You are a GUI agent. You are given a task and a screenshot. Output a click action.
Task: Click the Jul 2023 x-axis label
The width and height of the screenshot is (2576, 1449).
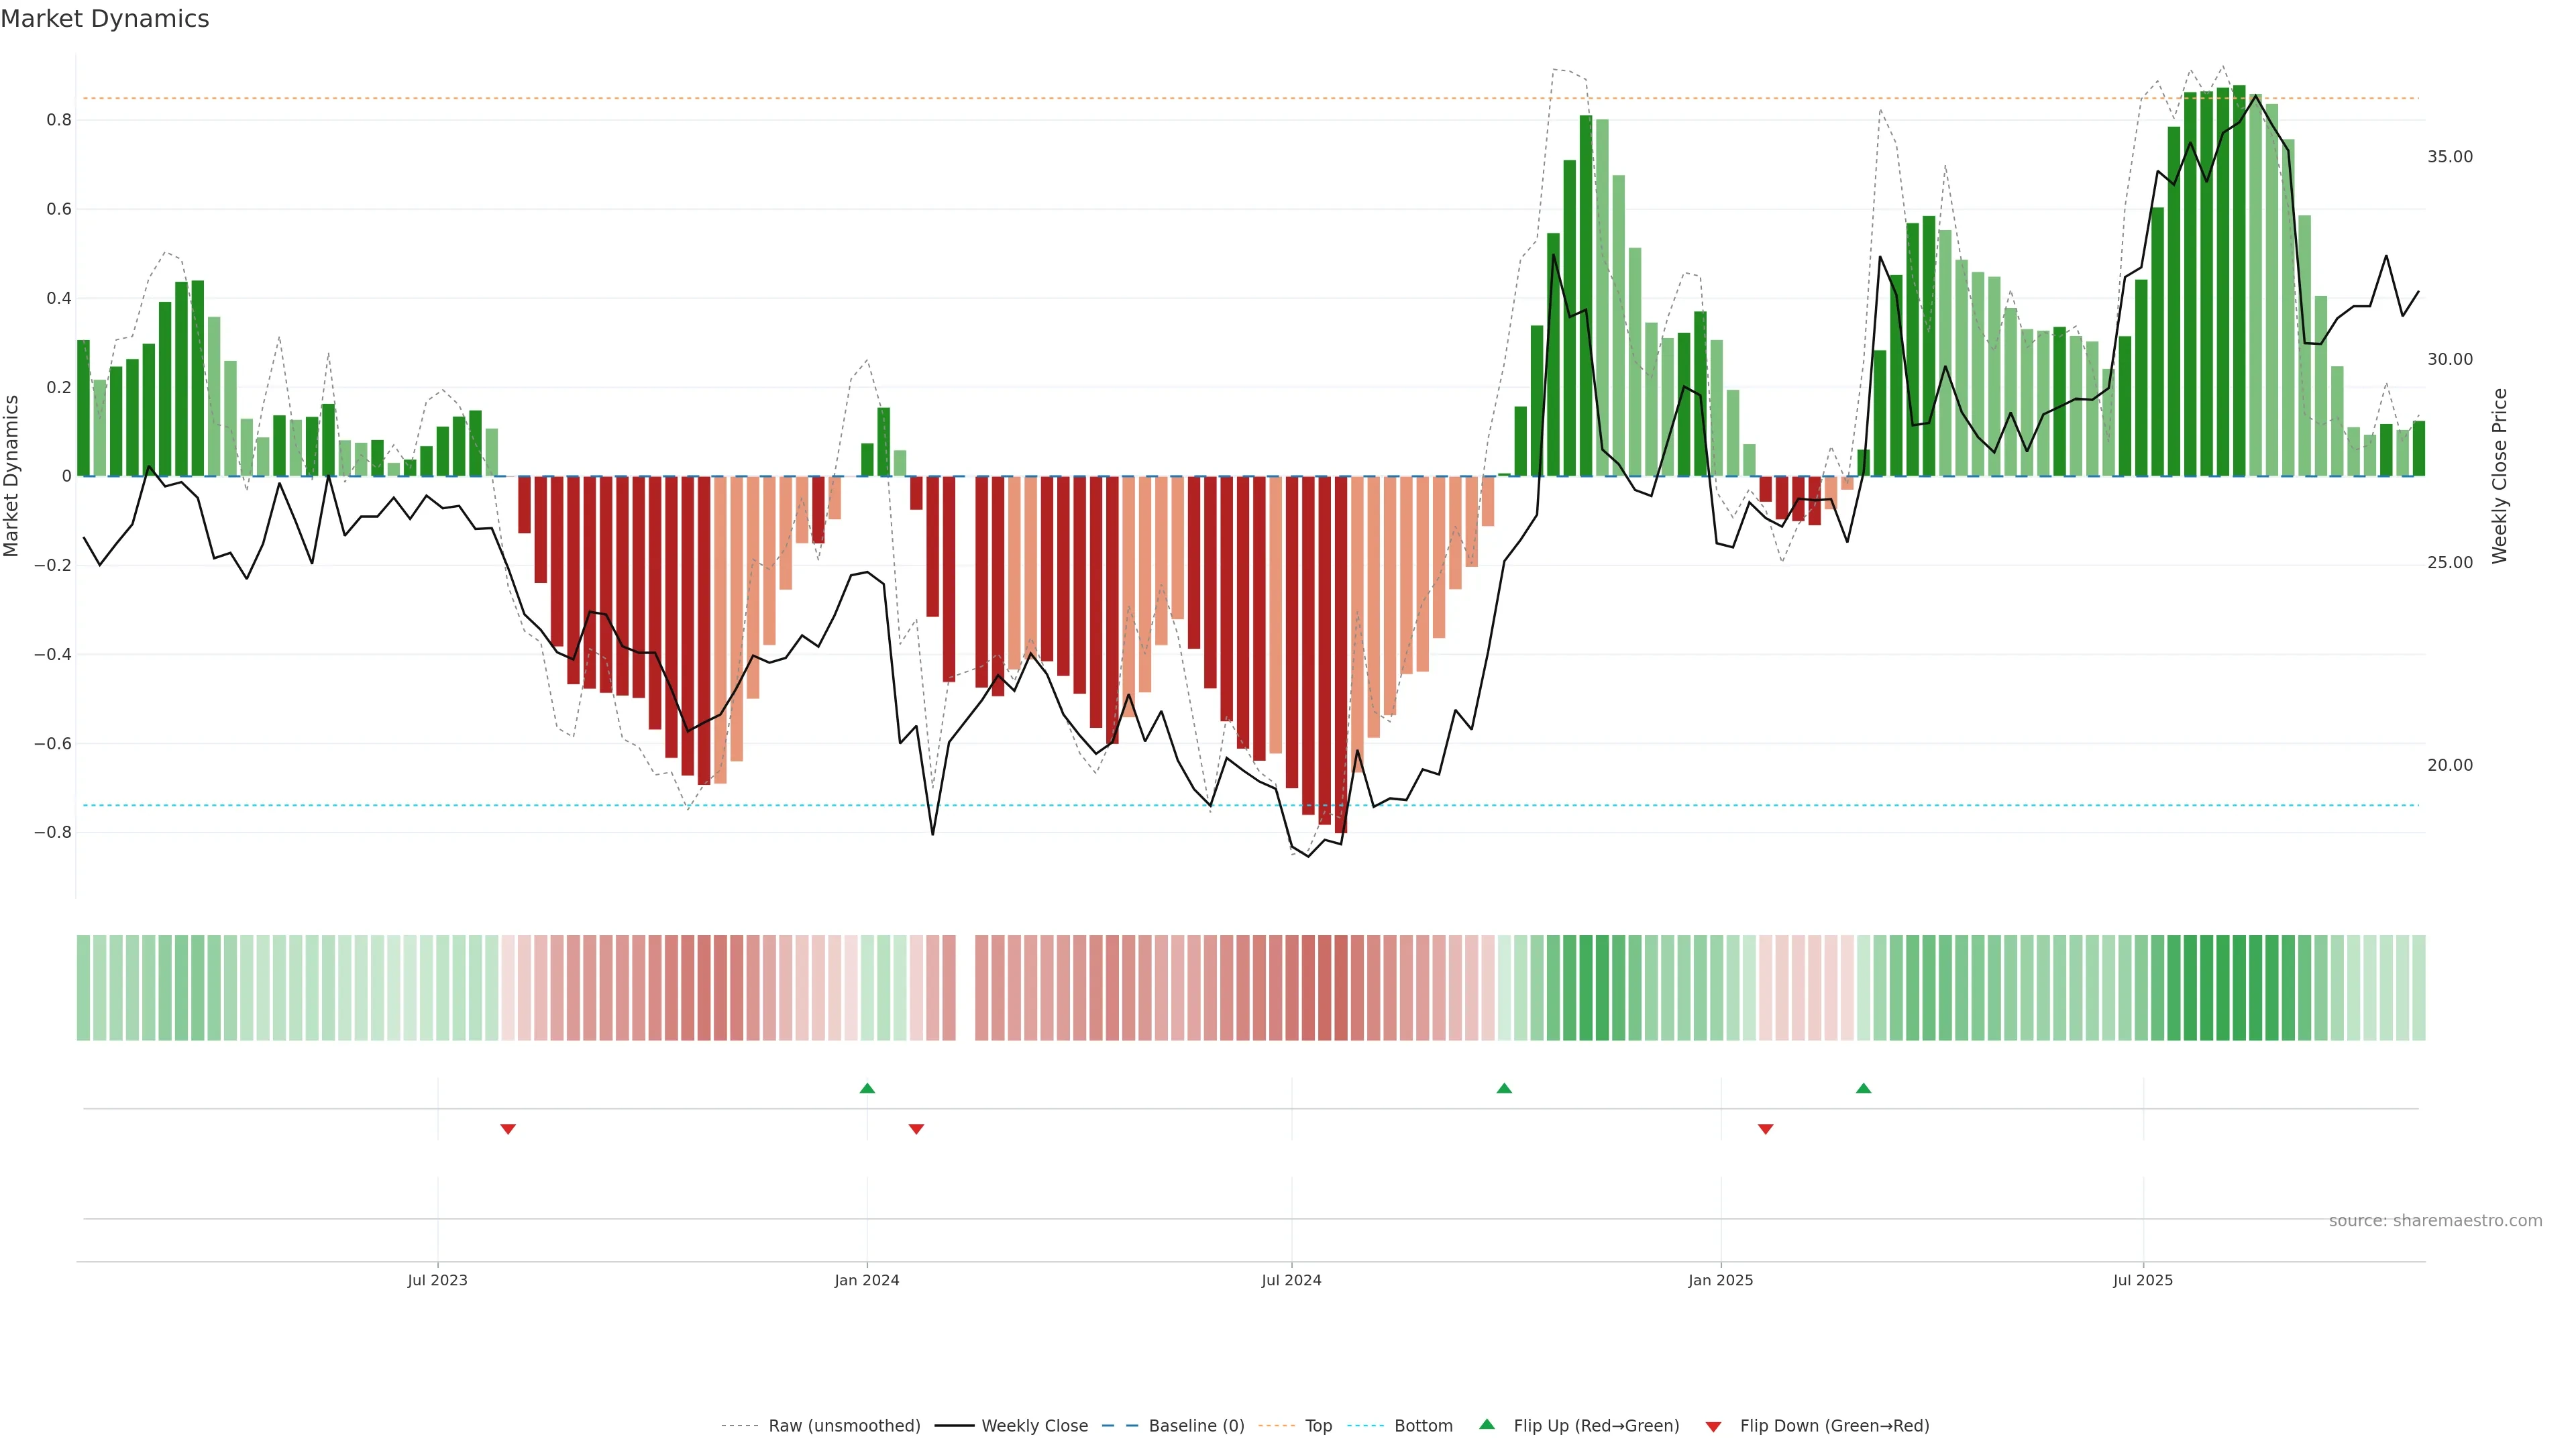[x=437, y=1280]
